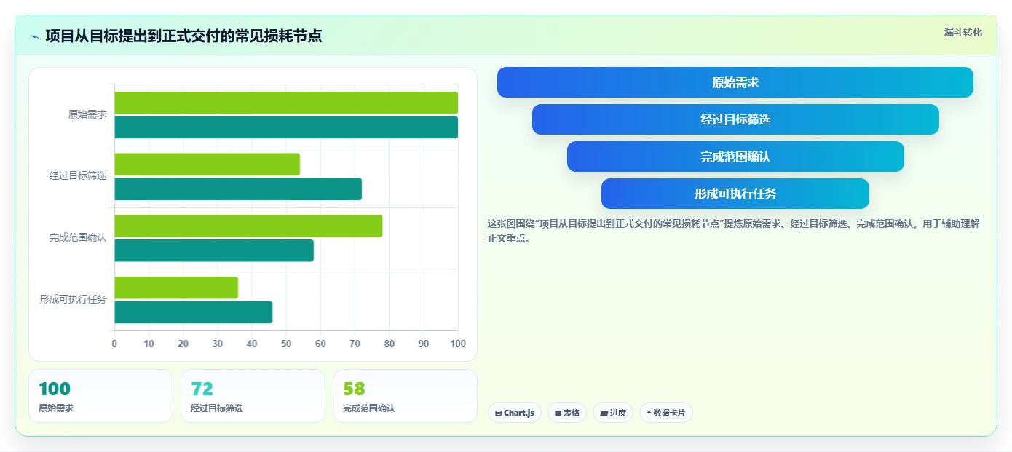Image resolution: width=1012 pixels, height=452 pixels.
Task: Click the 100 value in the stat card
Action: click(55, 389)
